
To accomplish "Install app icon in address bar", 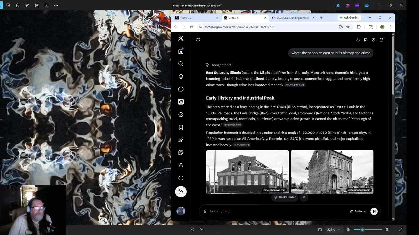I will [341, 27].
